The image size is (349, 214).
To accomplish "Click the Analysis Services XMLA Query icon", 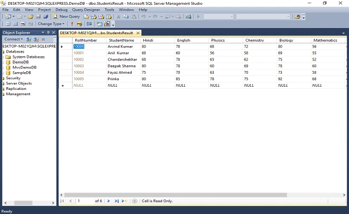I will pos(109,17).
